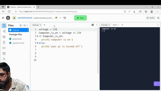Collapse the if block fold arrow
Screen dimensions: 161x91
pyautogui.click(x=37, y=36)
